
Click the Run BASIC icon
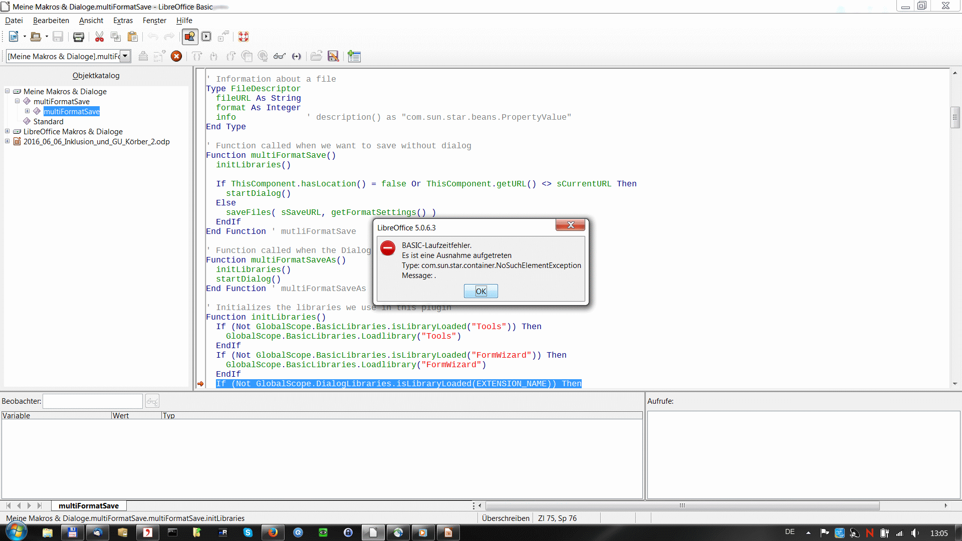(x=160, y=56)
